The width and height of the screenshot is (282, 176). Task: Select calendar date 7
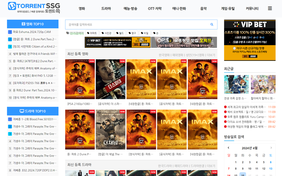pos(228,169)
